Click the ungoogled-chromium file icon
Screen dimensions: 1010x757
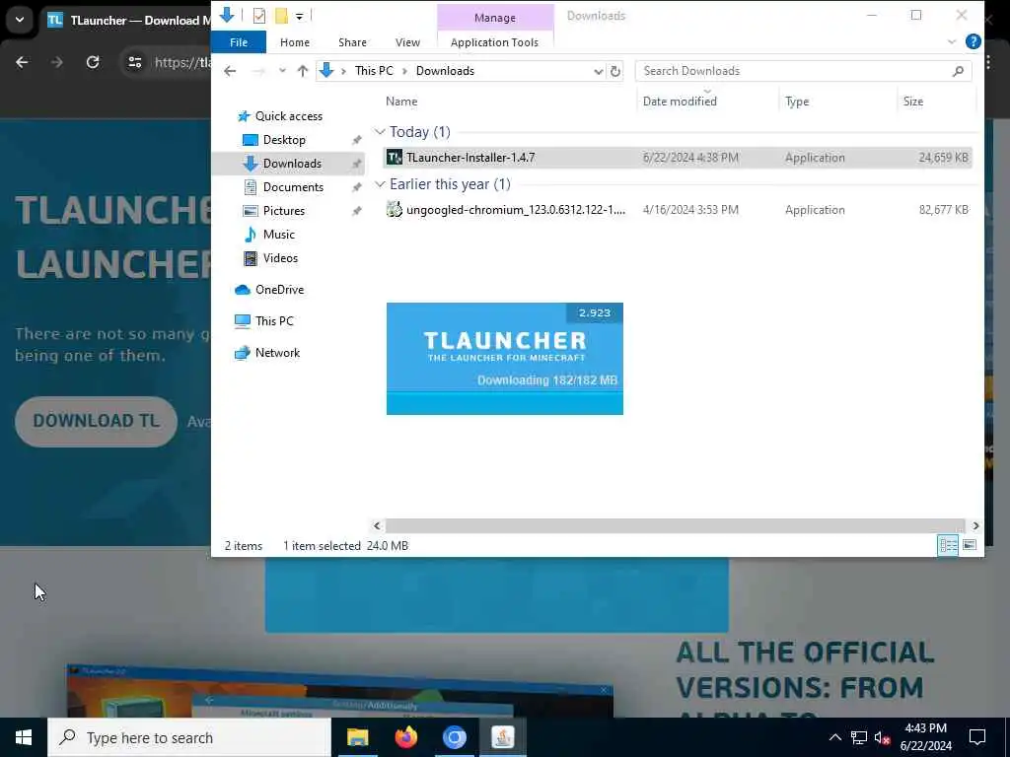[395, 210]
